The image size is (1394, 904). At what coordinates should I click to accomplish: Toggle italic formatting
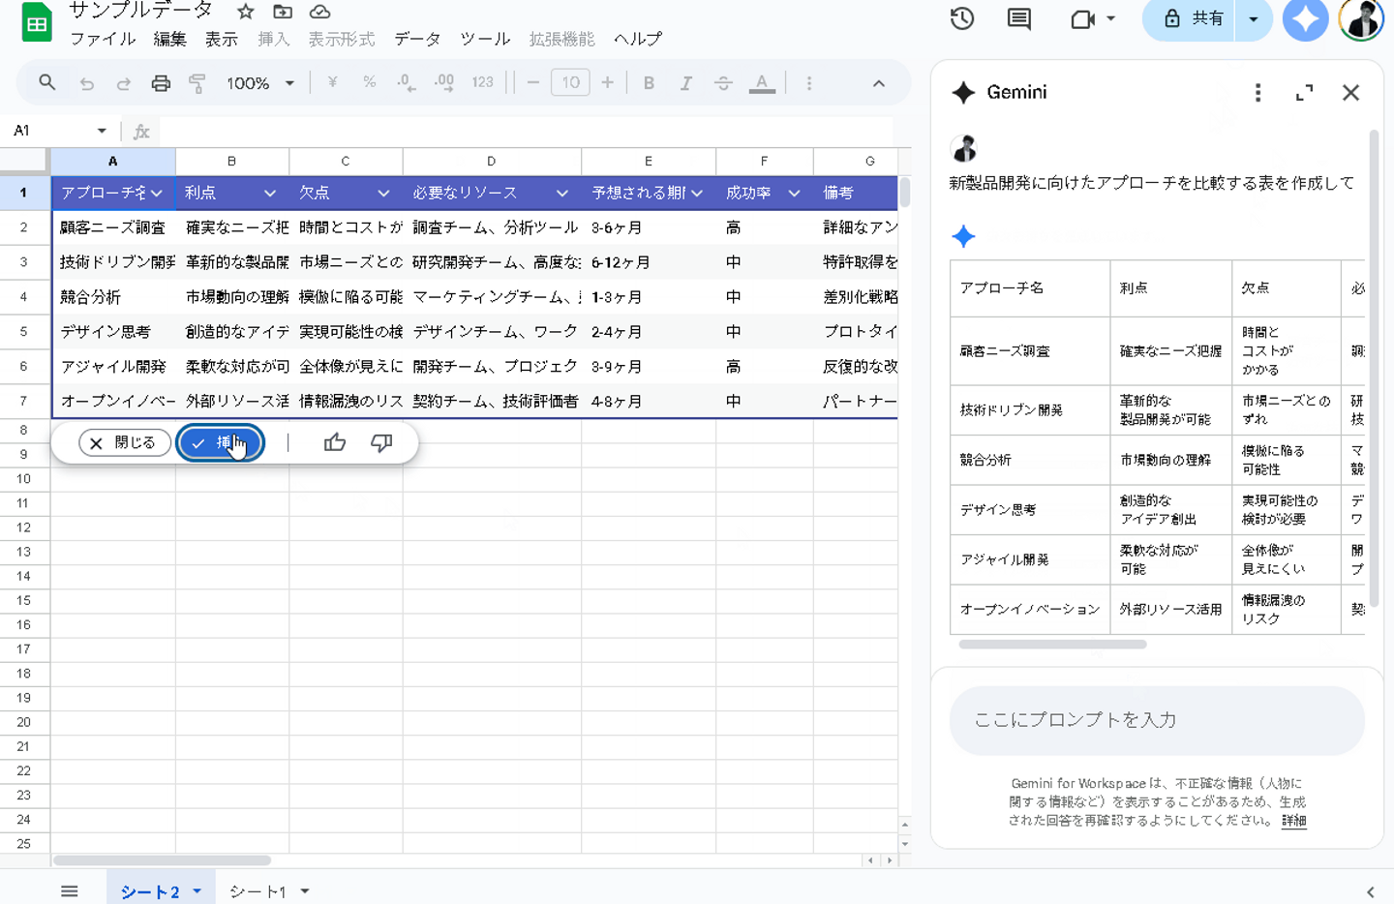coord(685,83)
